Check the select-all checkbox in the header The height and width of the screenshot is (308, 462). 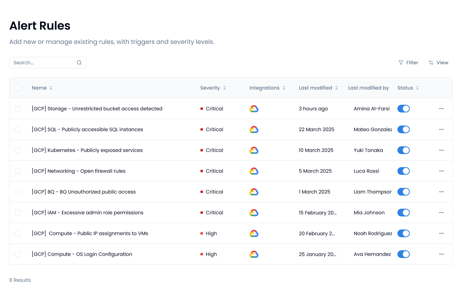tap(18, 88)
